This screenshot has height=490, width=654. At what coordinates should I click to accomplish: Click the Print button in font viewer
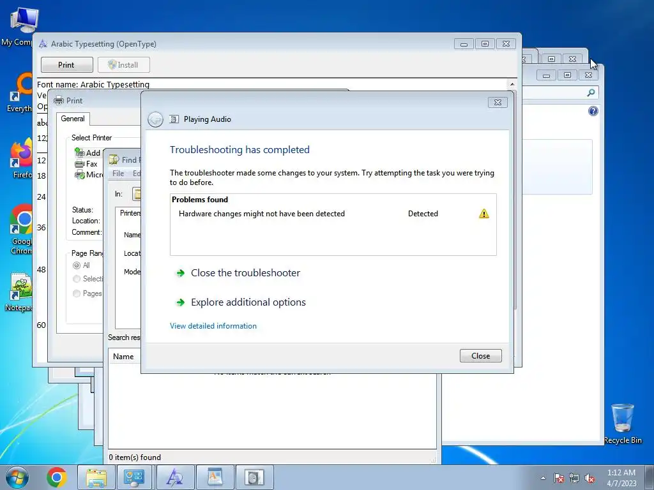point(66,65)
